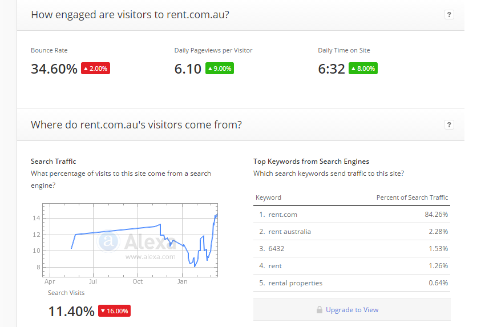Image resolution: width=485 pixels, height=327 pixels.
Task: Click the Search Traffic line chart
Action: click(130, 240)
